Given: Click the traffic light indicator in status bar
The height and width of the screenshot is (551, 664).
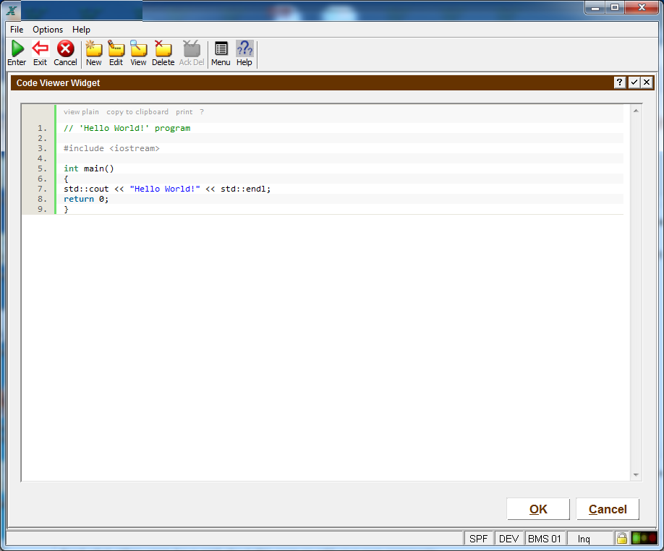Looking at the screenshot, I should tap(644, 538).
